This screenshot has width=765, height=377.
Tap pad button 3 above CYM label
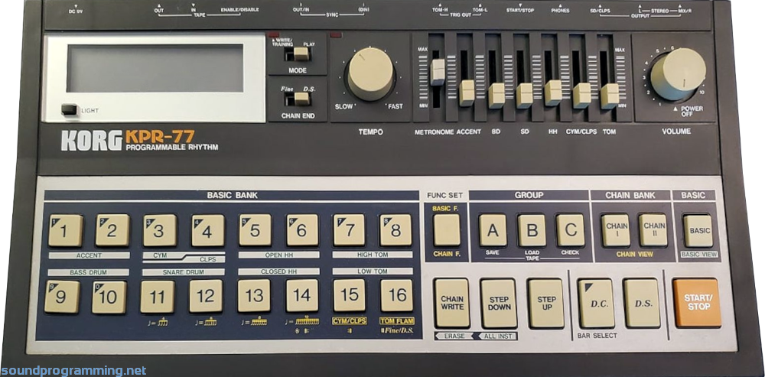coord(160,230)
